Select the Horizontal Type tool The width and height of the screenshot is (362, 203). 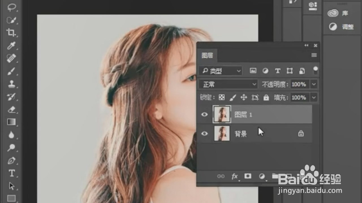point(12,173)
